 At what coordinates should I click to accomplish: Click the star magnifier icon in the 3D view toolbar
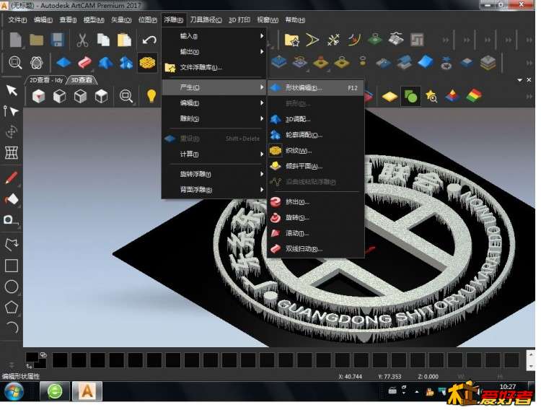pyautogui.click(x=431, y=96)
